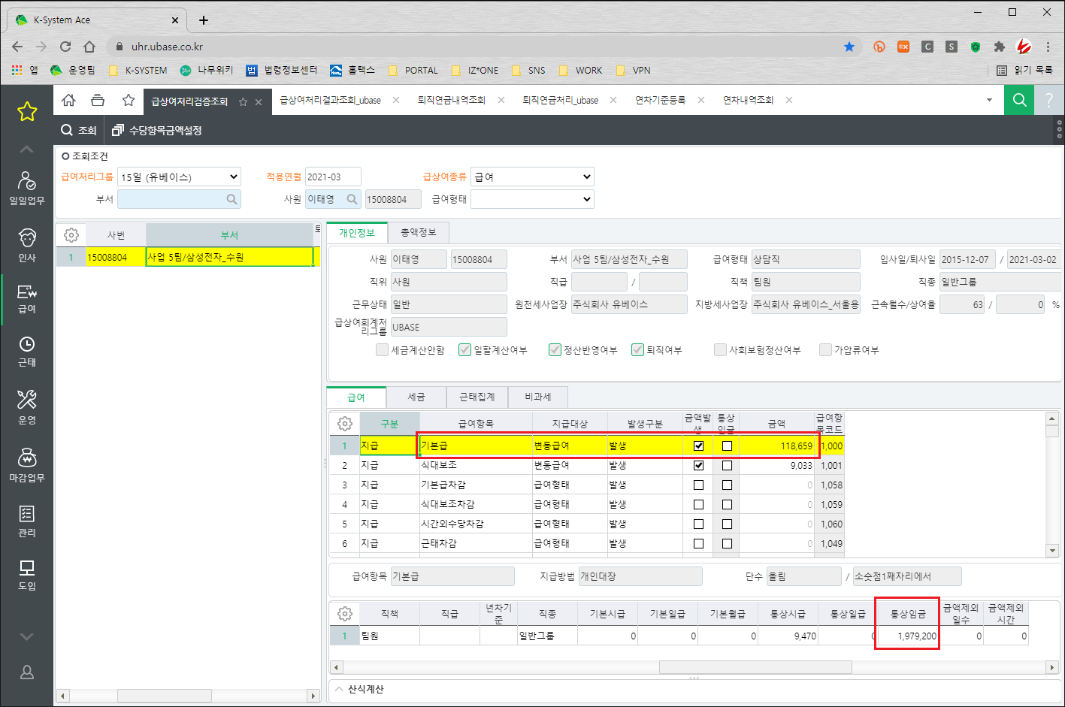Toggle the 퇴직여부 checkbox
This screenshot has width=1065, height=707.
click(x=637, y=350)
